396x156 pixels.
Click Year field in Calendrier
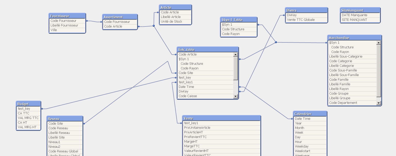[310, 123]
